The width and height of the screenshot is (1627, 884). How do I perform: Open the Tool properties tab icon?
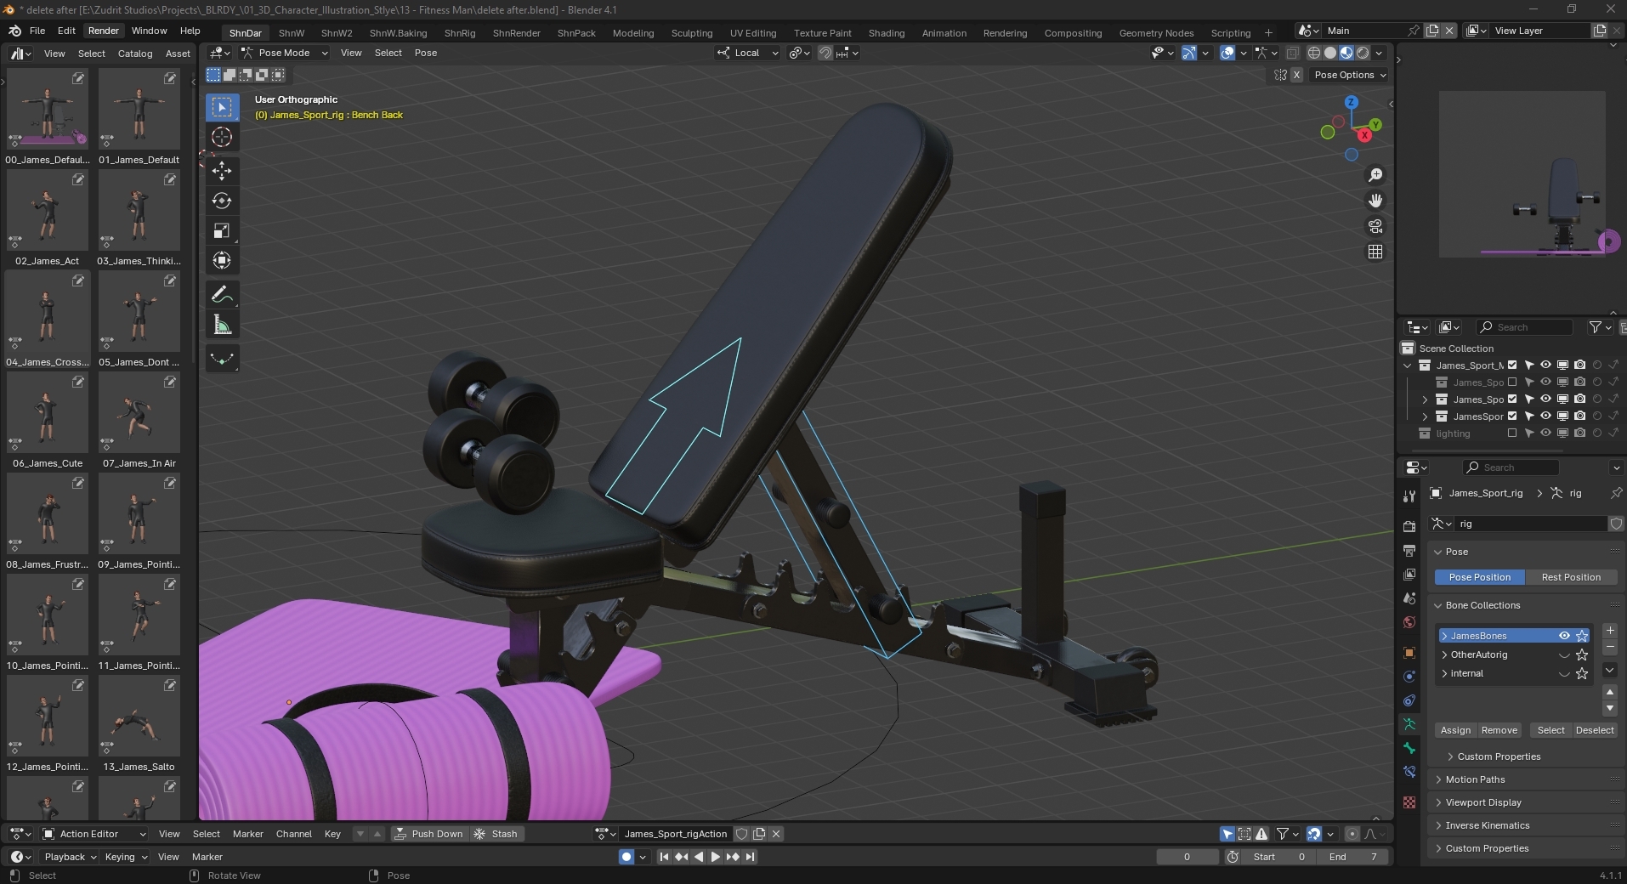[x=1409, y=496]
